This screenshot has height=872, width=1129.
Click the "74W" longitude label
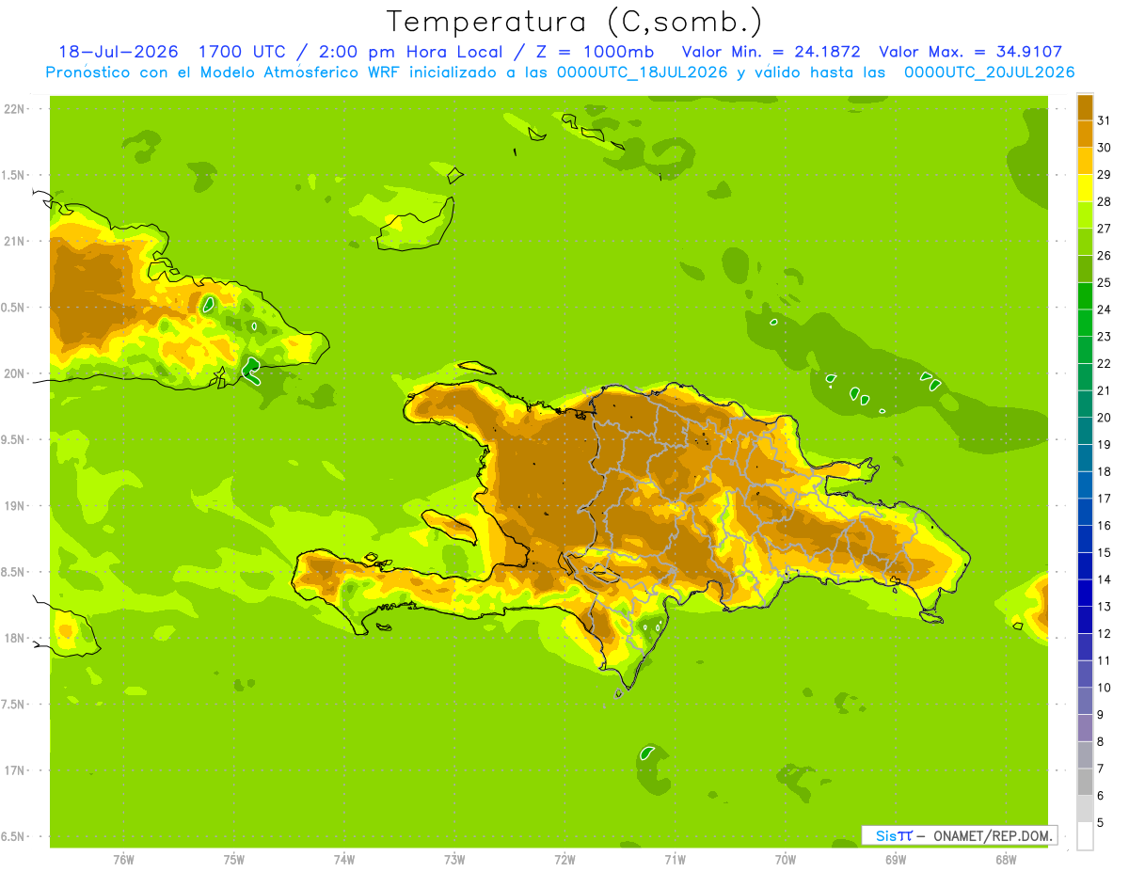click(343, 859)
